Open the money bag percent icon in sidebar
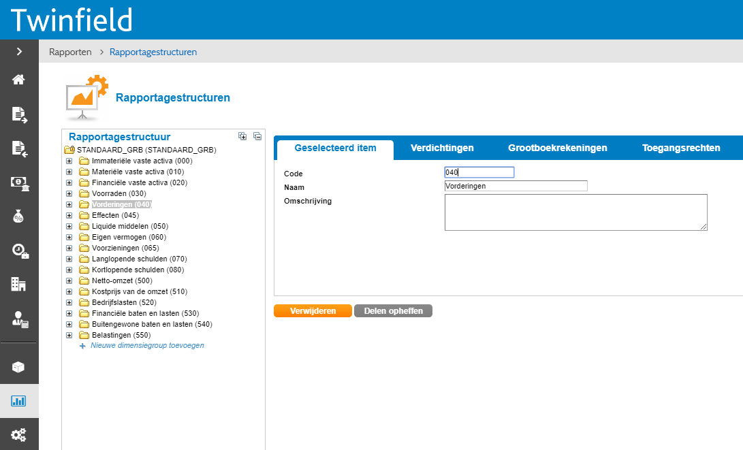Screen dimensions: 743x450 [x=19, y=216]
